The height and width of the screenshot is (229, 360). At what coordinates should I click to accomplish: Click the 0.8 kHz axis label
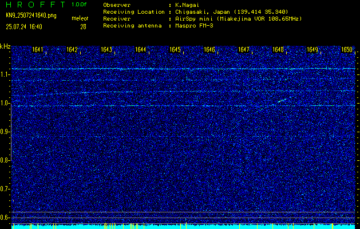pyautogui.click(x=5, y=160)
